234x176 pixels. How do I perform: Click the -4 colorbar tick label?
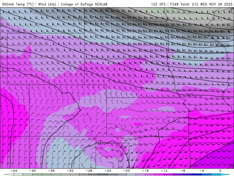click(202, 171)
